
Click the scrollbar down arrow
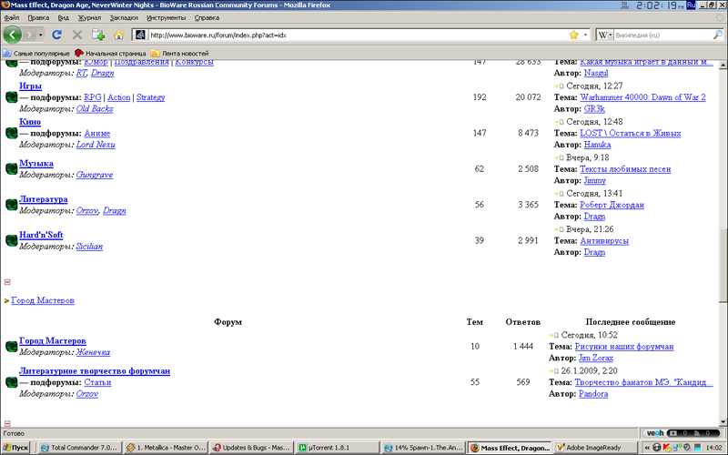tap(723, 422)
